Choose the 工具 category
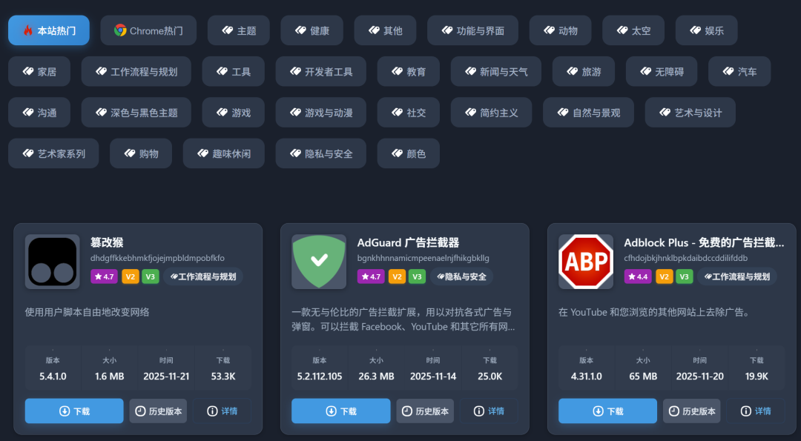The image size is (801, 441). [x=234, y=71]
